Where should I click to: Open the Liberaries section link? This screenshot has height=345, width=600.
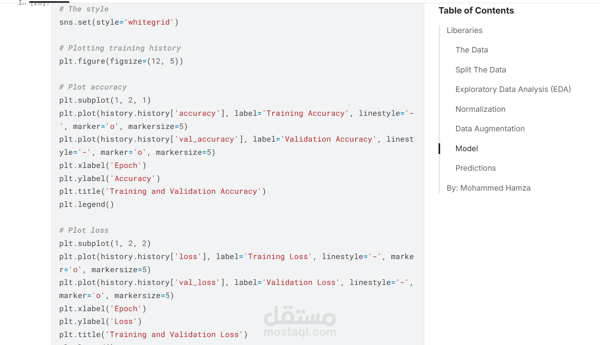(464, 31)
